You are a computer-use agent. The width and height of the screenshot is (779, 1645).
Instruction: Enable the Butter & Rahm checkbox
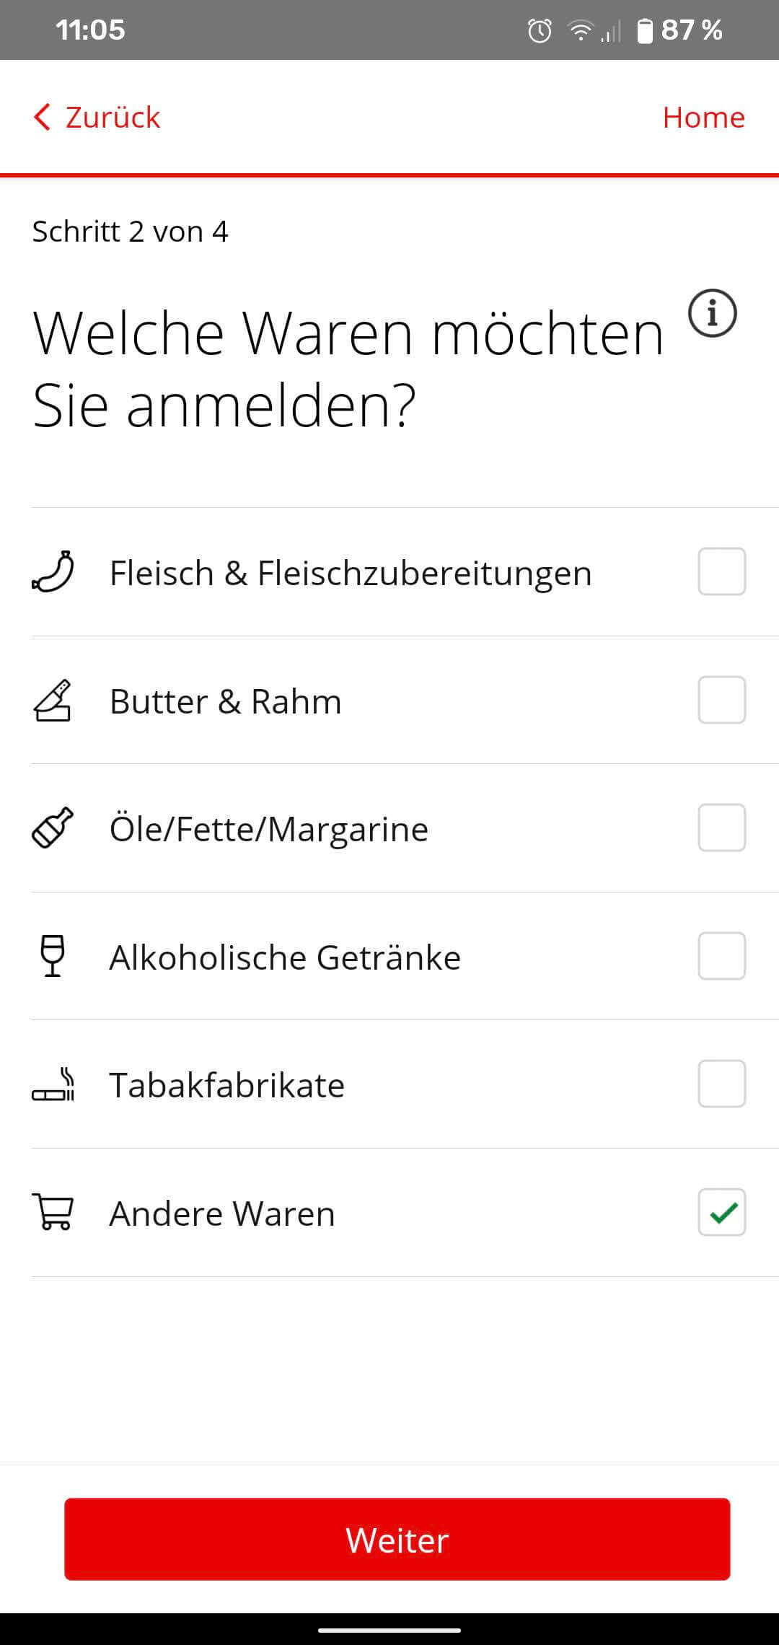tap(721, 700)
